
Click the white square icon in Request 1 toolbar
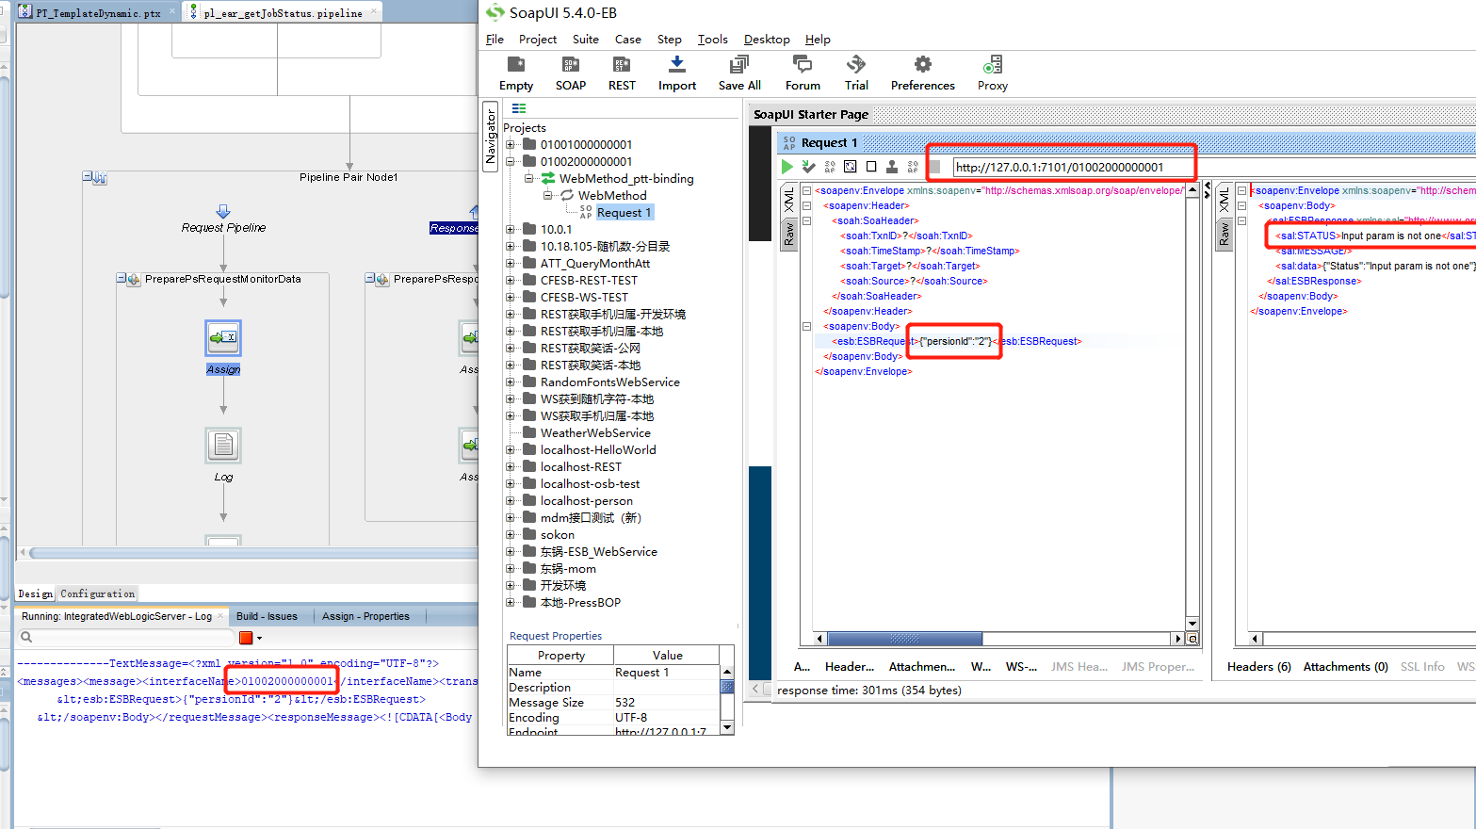pos(871,167)
